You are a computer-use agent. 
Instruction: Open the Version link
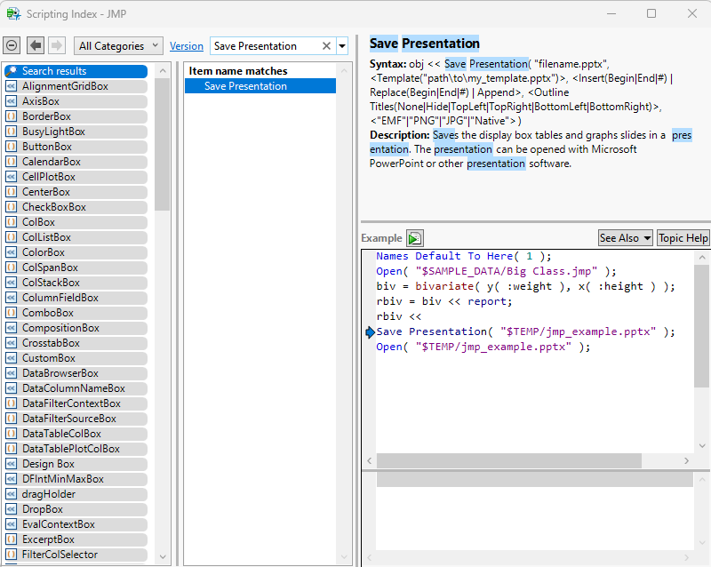point(187,45)
